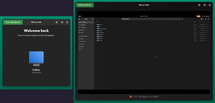Viewport: 215px width, 103px height.
Task: Expand the Sablonok folder row
Action: click(x=97, y=37)
